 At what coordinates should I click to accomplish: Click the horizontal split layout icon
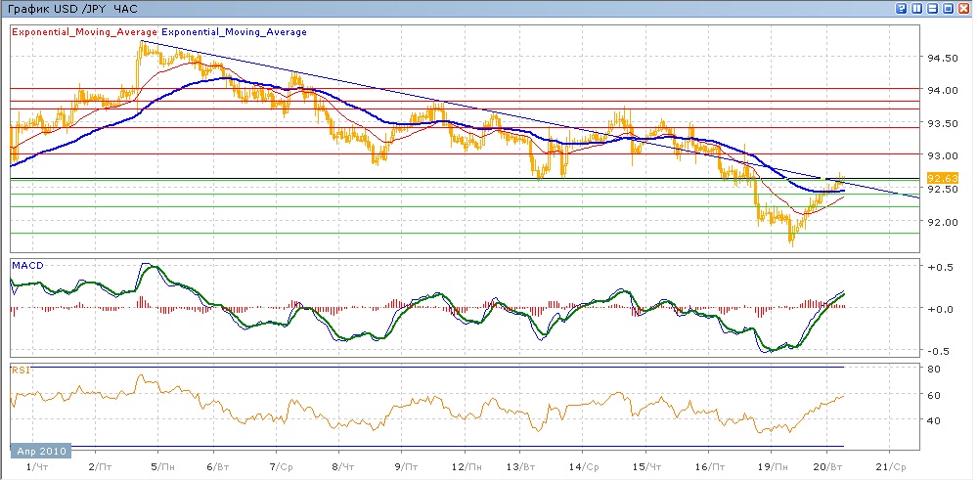934,8
